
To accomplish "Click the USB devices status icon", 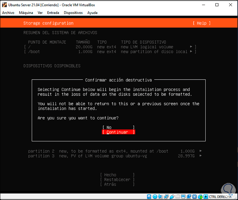I will click(x=172, y=196).
